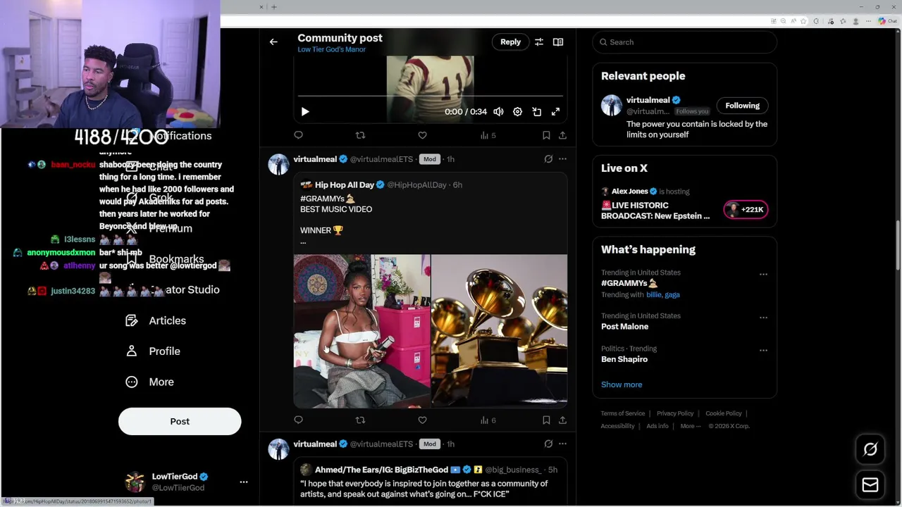Open Privacy Policy link
This screenshot has width=902, height=507.
[675, 413]
